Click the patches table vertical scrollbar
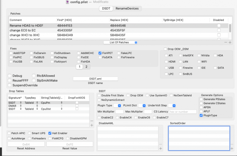Image resolution: width=237 pixels, height=156 pixels. click(x=230, y=28)
